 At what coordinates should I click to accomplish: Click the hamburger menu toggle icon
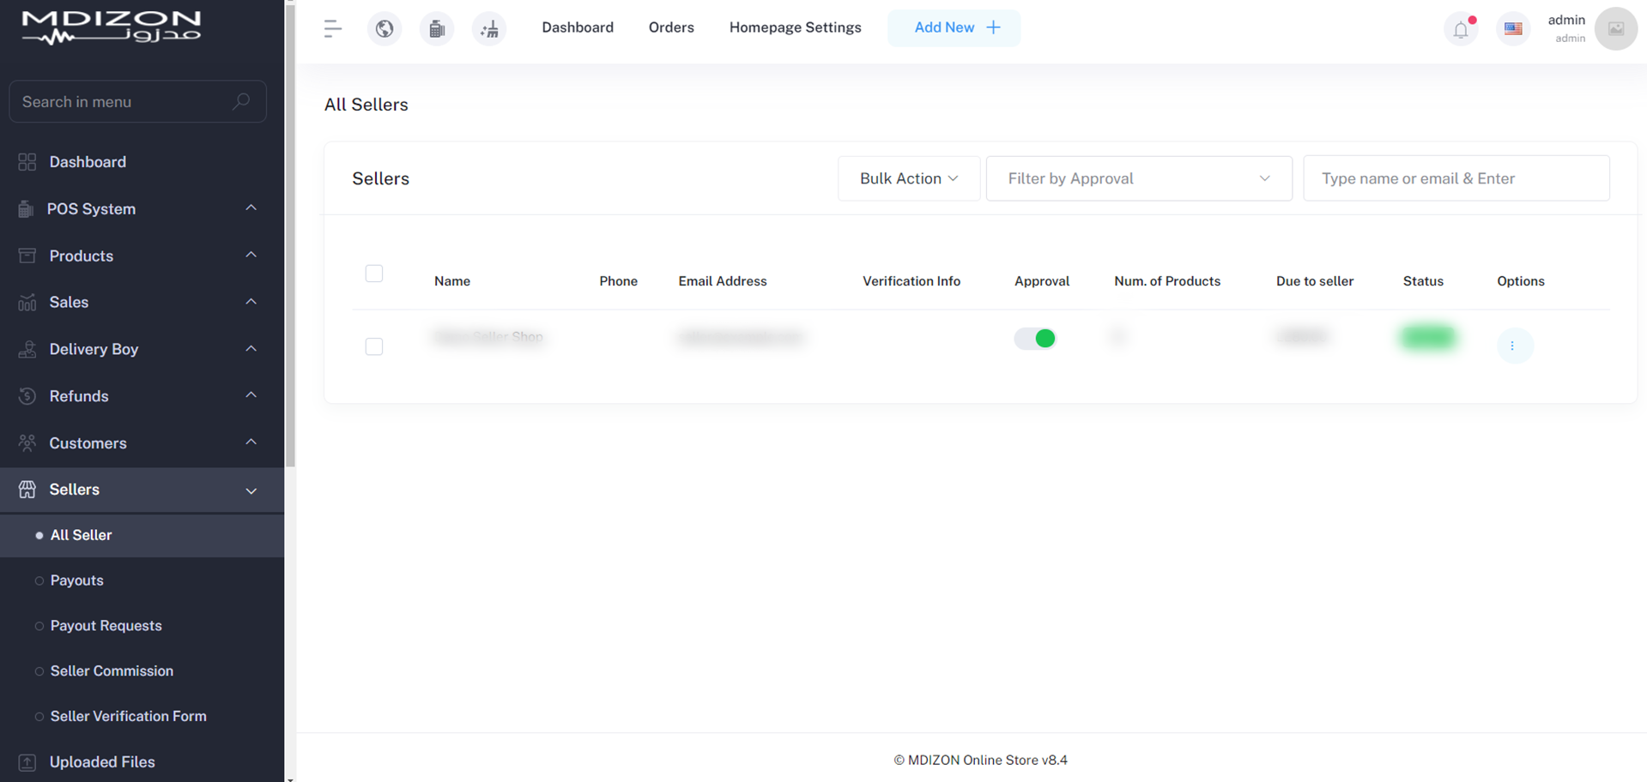click(332, 28)
